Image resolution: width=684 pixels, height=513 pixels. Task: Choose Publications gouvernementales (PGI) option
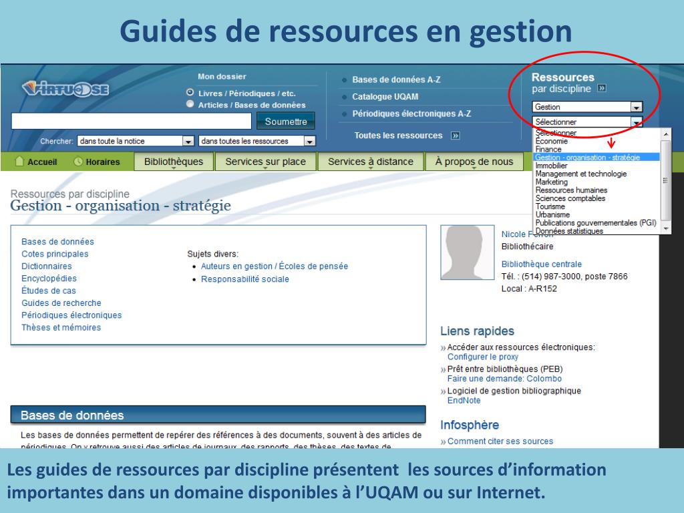596,223
